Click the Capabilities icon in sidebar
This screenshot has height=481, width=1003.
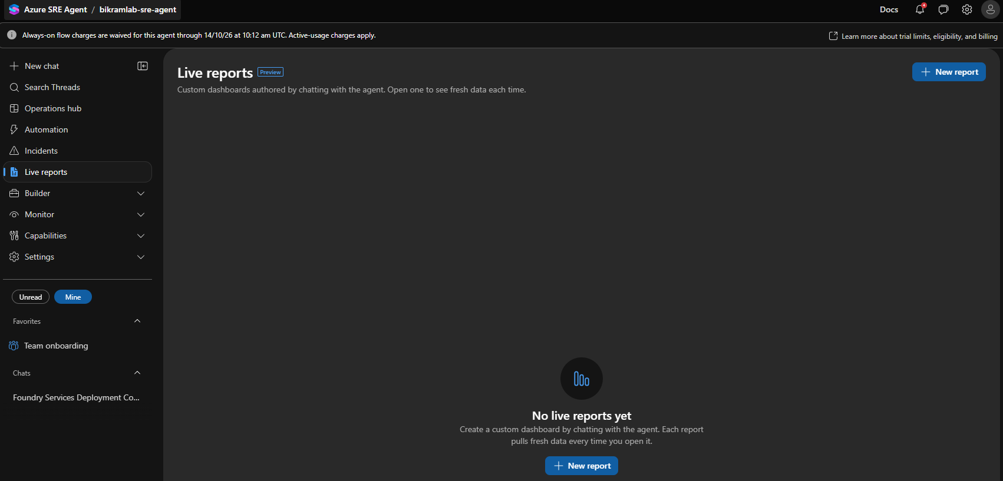click(x=14, y=235)
